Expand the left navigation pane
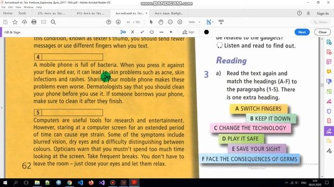334x187 pixels. pos(2,108)
